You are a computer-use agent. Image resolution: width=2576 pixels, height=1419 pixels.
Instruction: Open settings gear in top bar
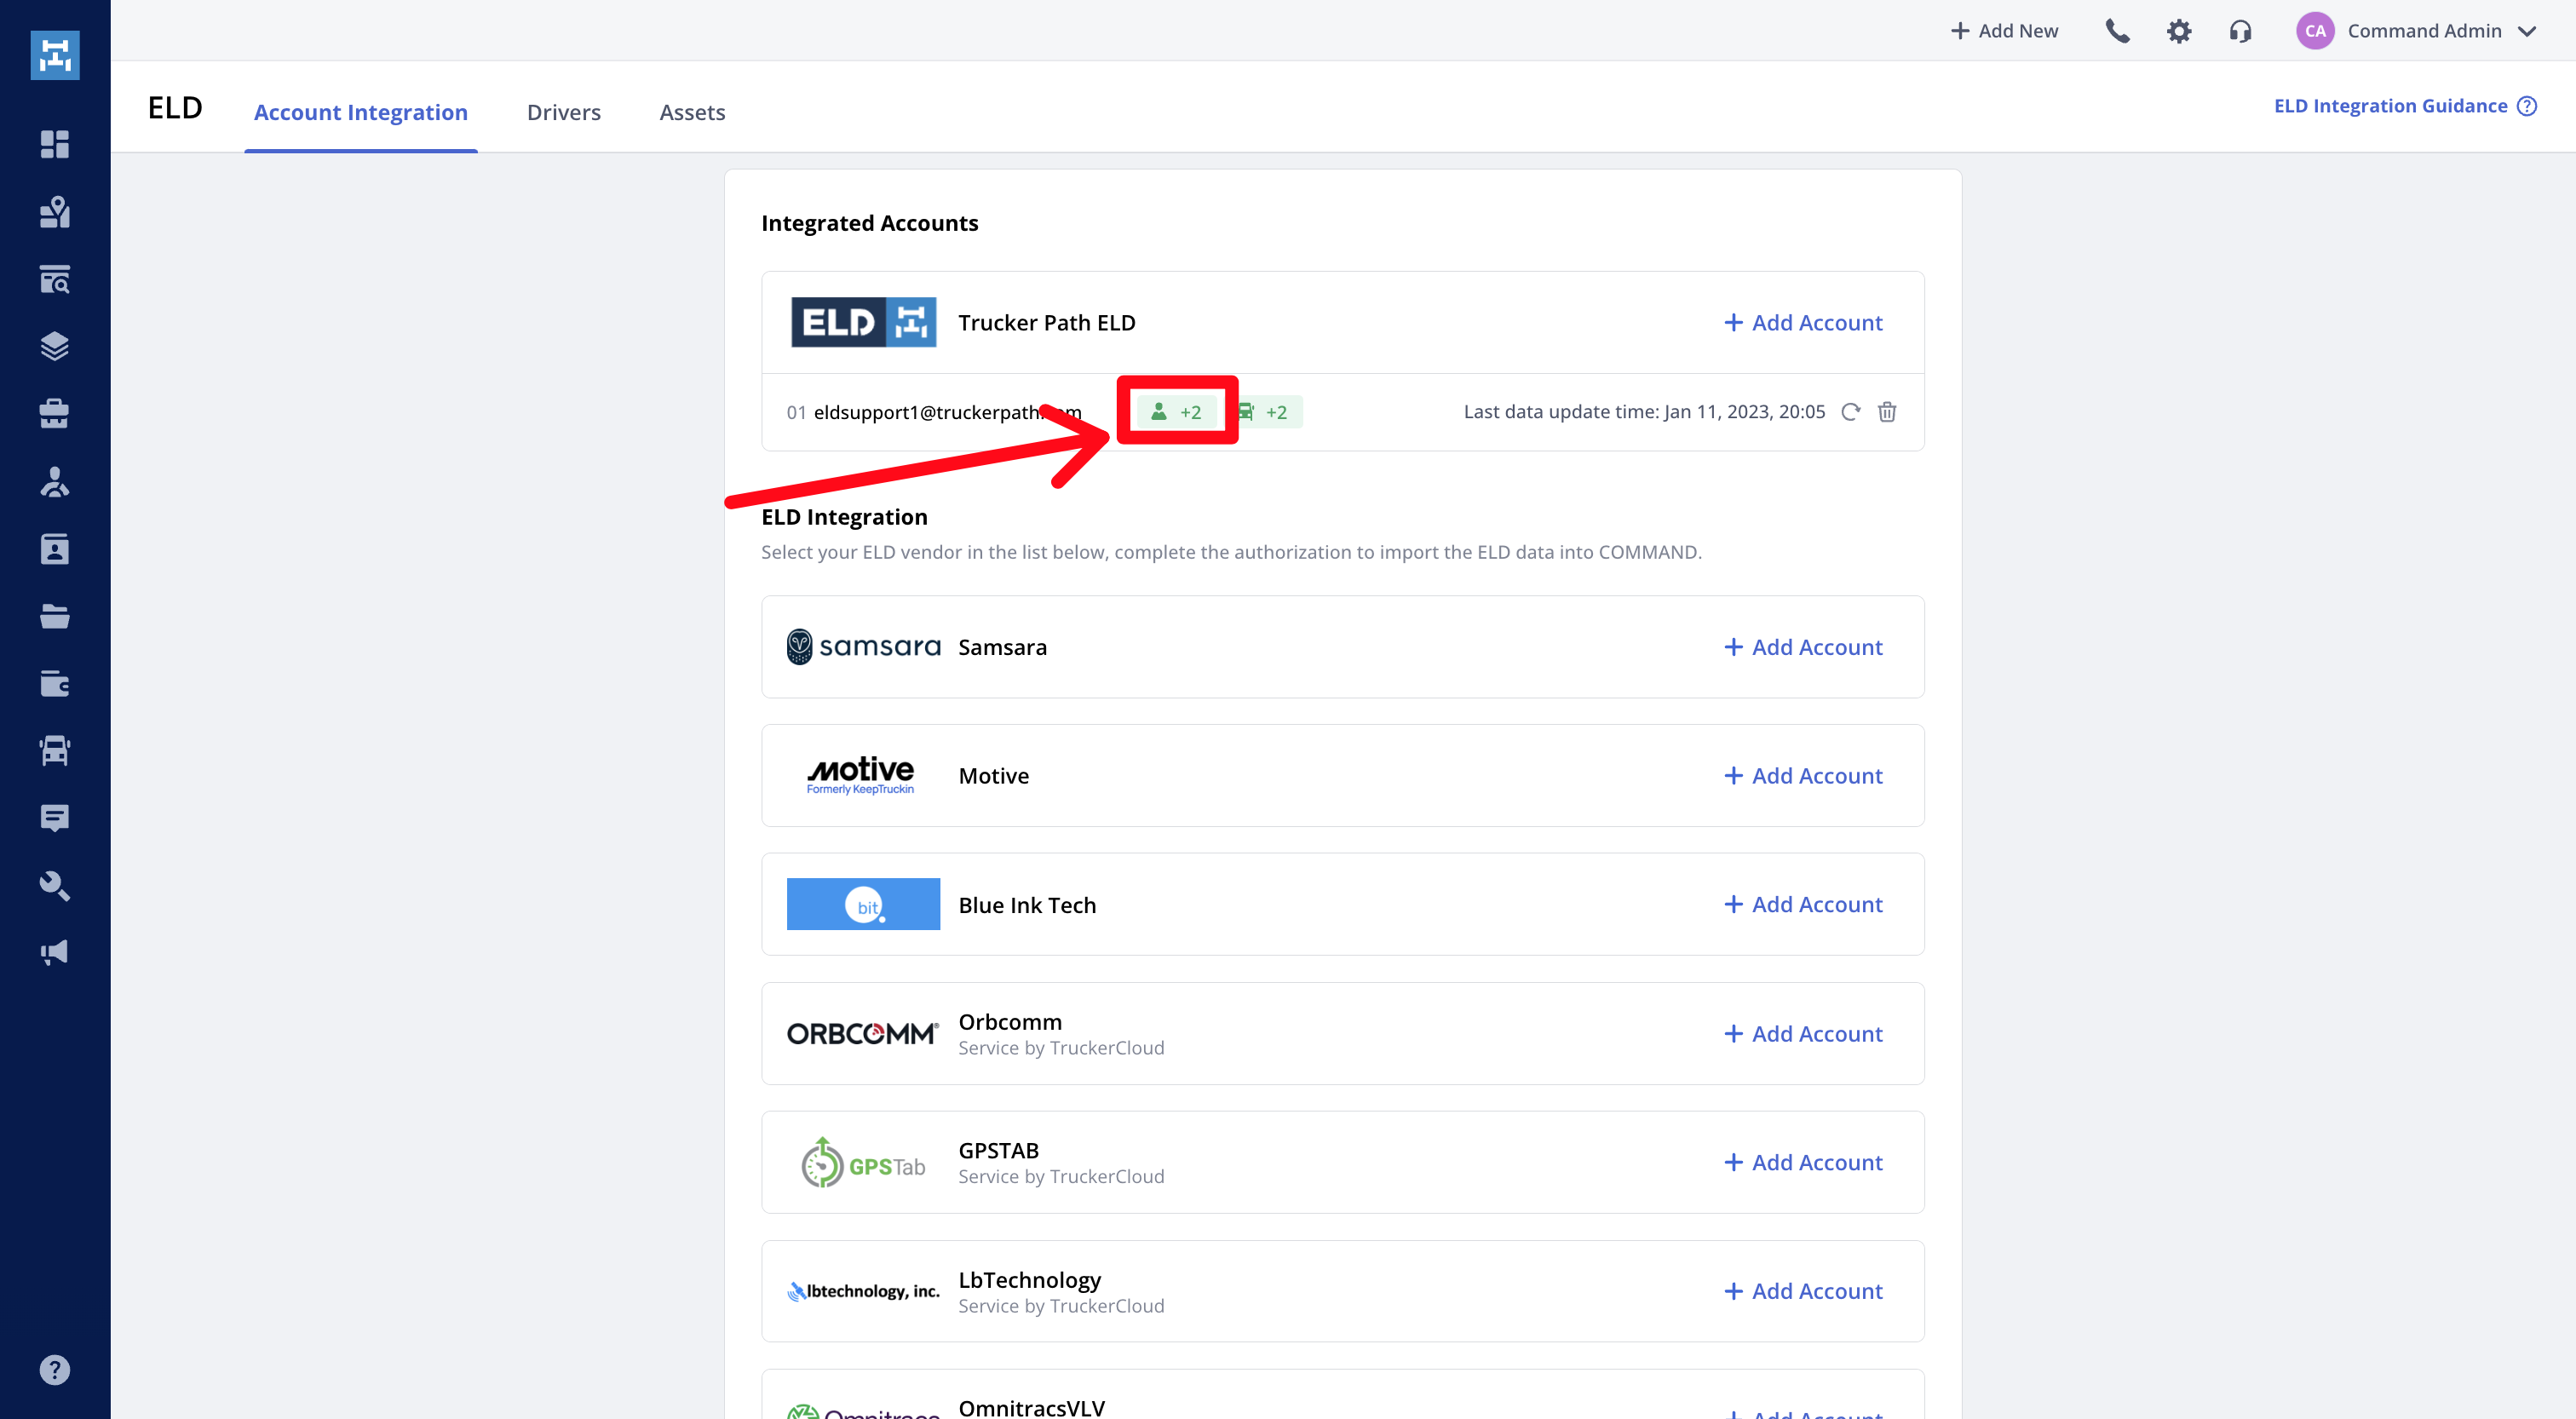click(x=2179, y=31)
